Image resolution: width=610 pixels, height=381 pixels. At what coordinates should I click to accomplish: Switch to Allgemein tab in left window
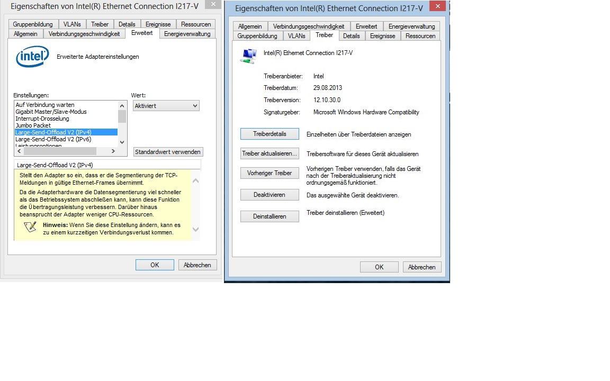point(25,34)
